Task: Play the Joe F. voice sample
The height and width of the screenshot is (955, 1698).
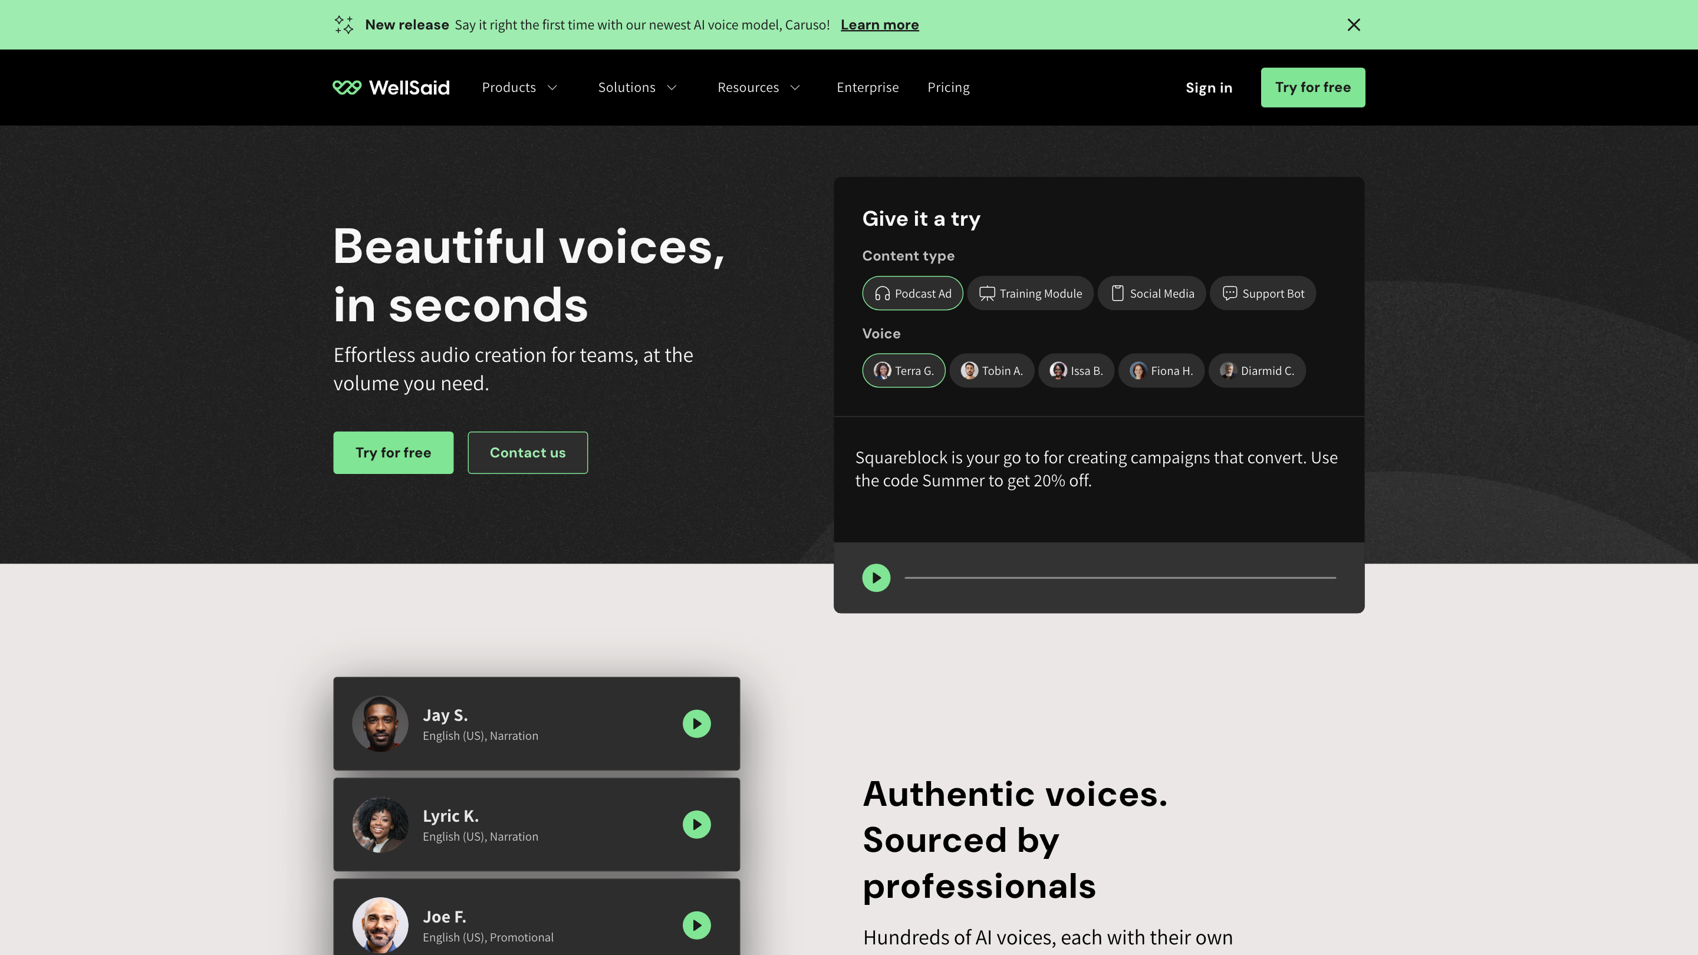Action: 697,926
